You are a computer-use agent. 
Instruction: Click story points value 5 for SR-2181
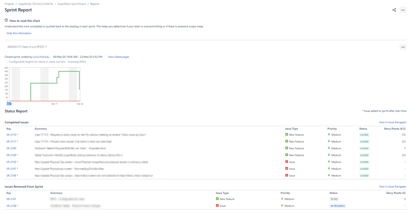[405, 199]
